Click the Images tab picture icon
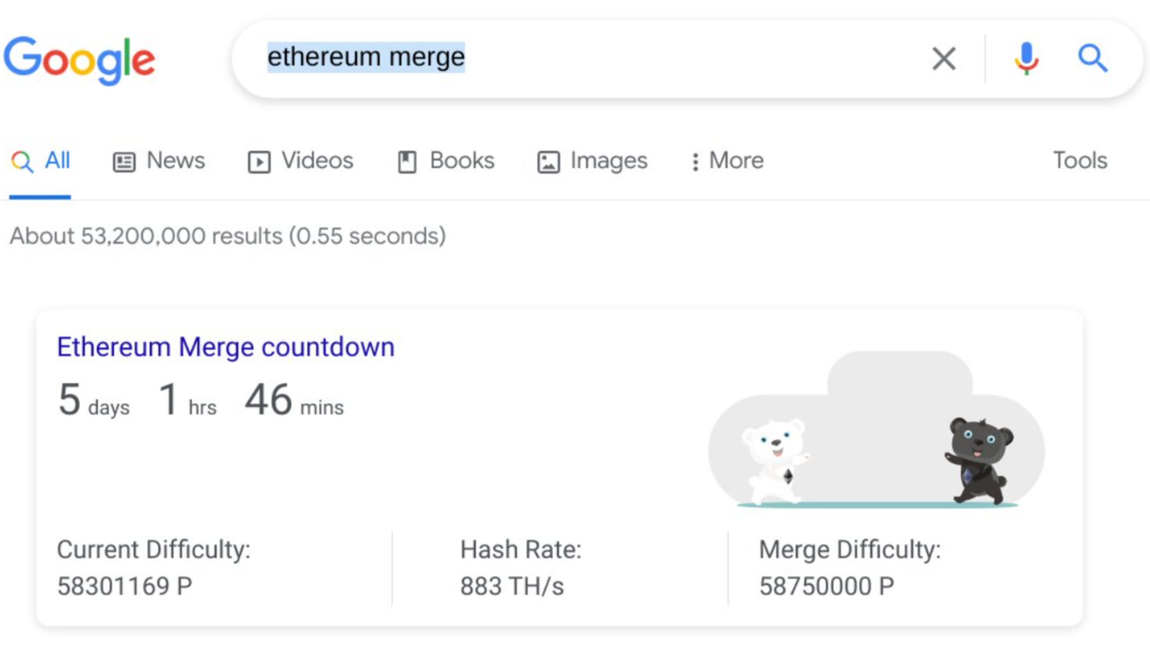 548,162
